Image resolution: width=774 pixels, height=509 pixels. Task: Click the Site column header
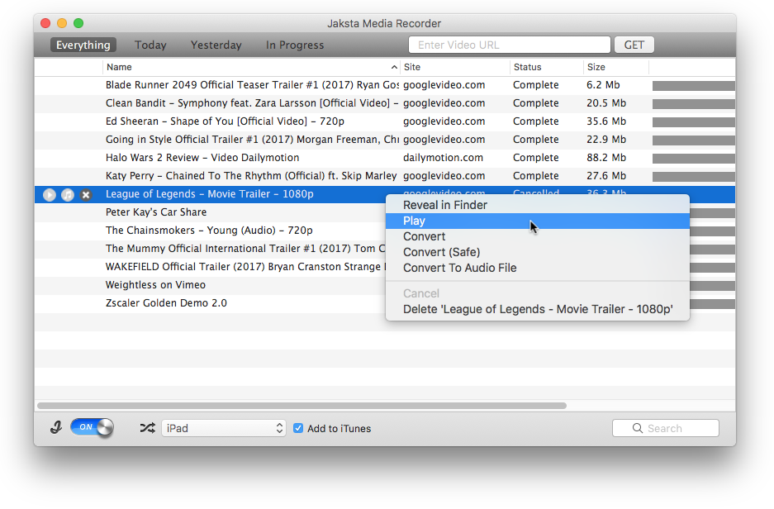coord(454,67)
